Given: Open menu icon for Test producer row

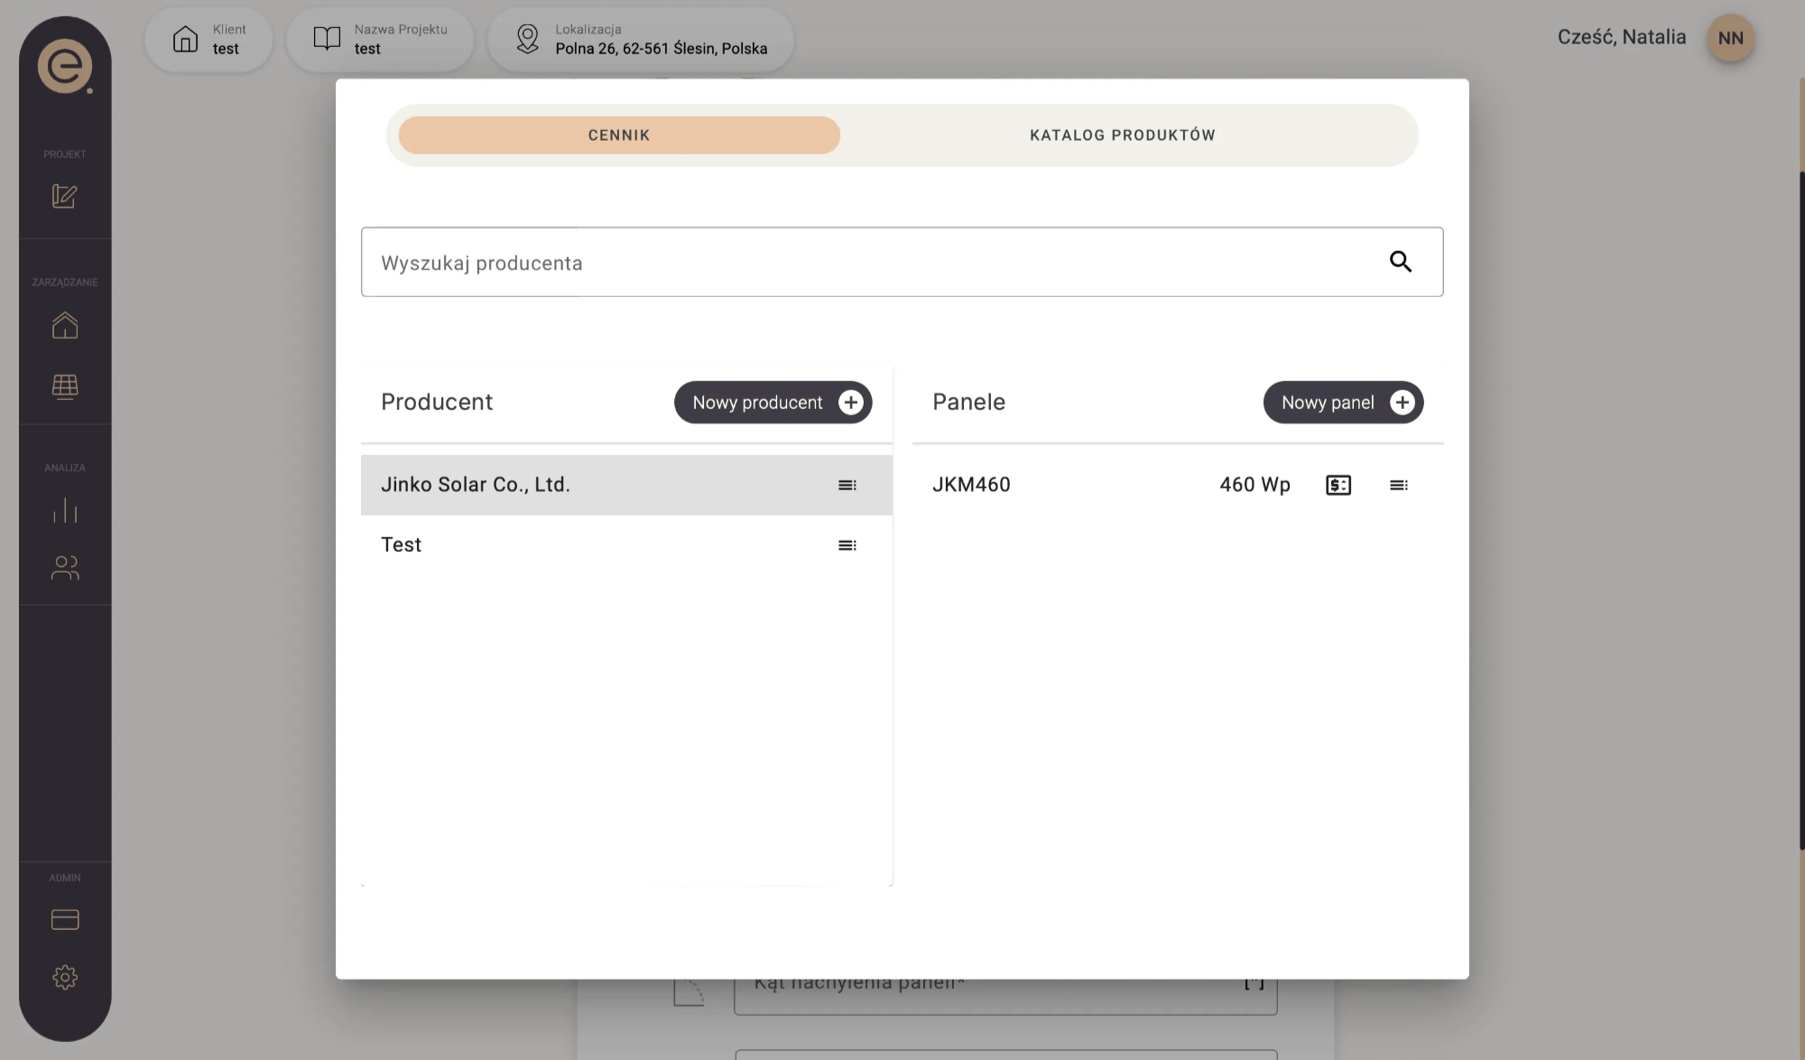Looking at the screenshot, I should click(x=847, y=545).
